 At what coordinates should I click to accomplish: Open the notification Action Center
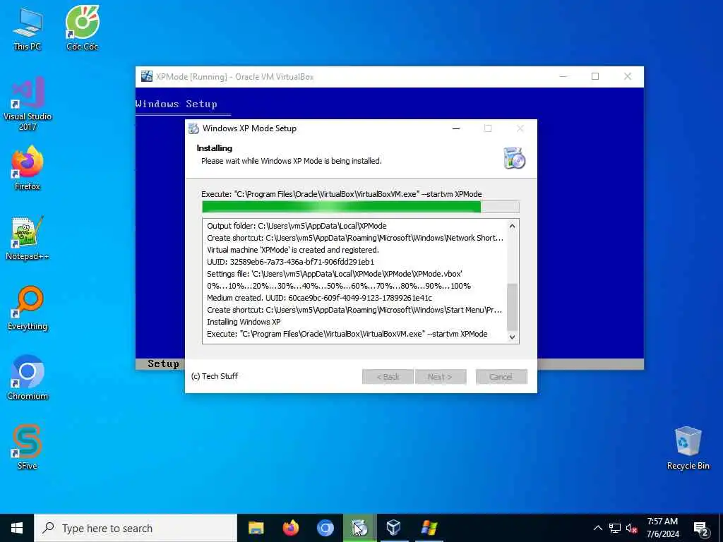pyautogui.click(x=701, y=529)
